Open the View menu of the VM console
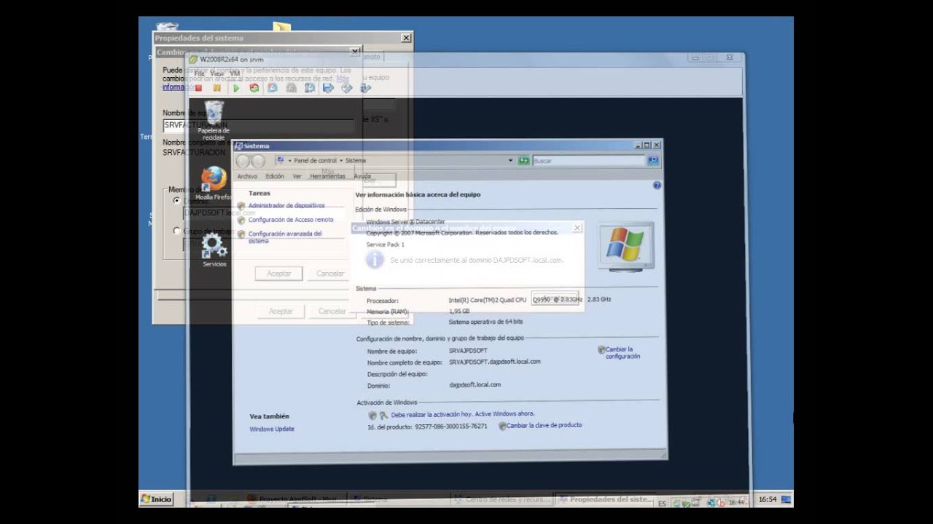This screenshot has width=933, height=524. coord(217,74)
